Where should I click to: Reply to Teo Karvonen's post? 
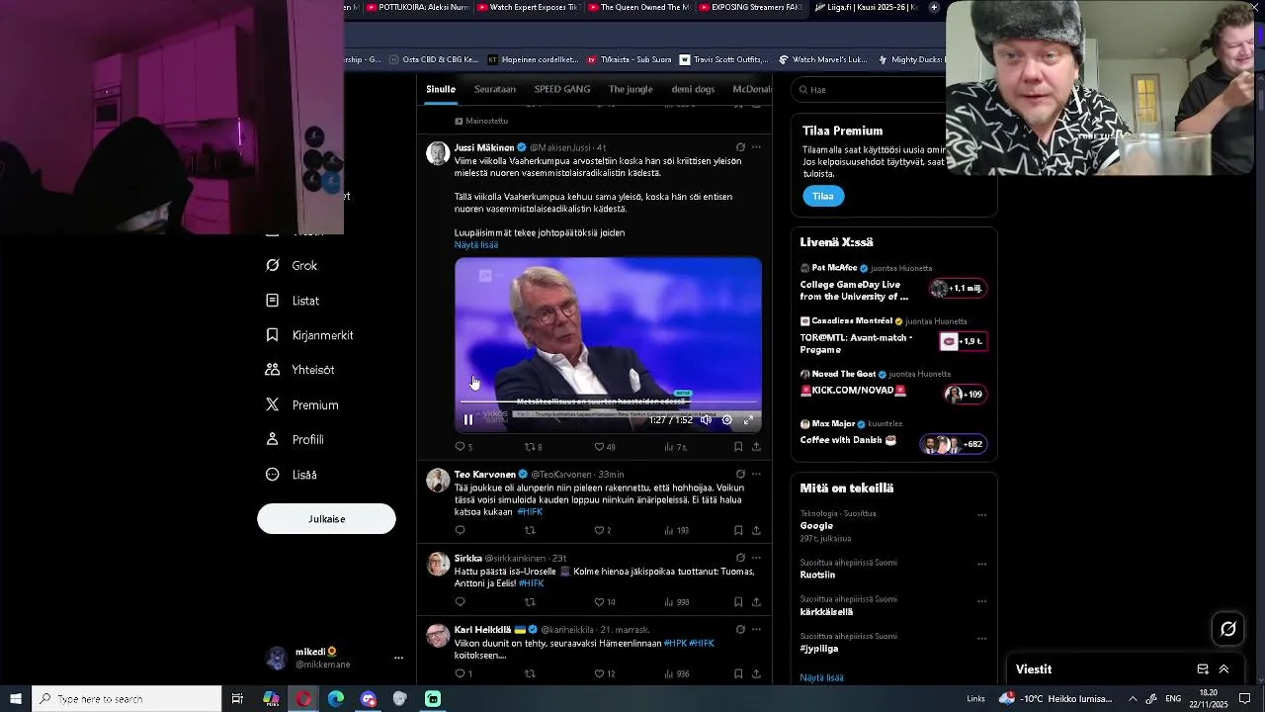[460, 531]
